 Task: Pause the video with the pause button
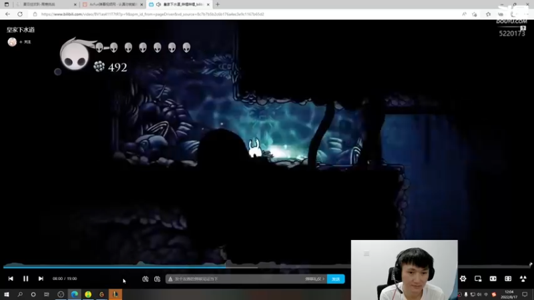(x=25, y=279)
